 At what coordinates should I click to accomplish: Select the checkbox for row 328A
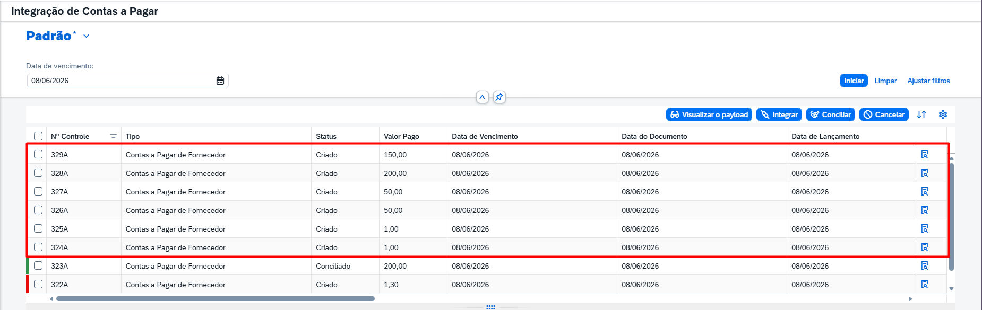38,173
